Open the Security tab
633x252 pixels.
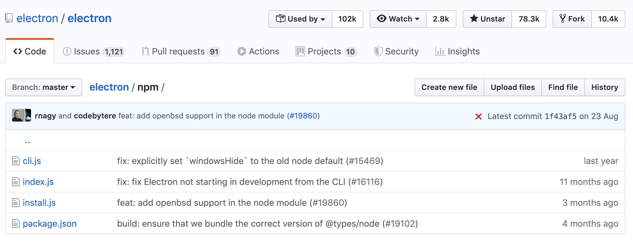point(396,51)
